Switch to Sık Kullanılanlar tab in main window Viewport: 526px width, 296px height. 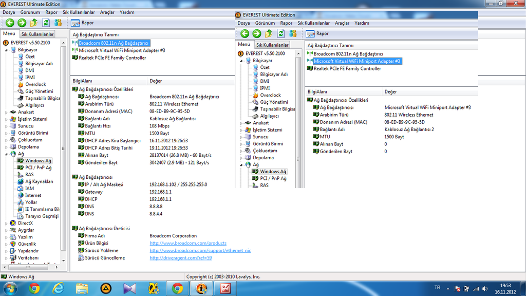[x=37, y=34]
